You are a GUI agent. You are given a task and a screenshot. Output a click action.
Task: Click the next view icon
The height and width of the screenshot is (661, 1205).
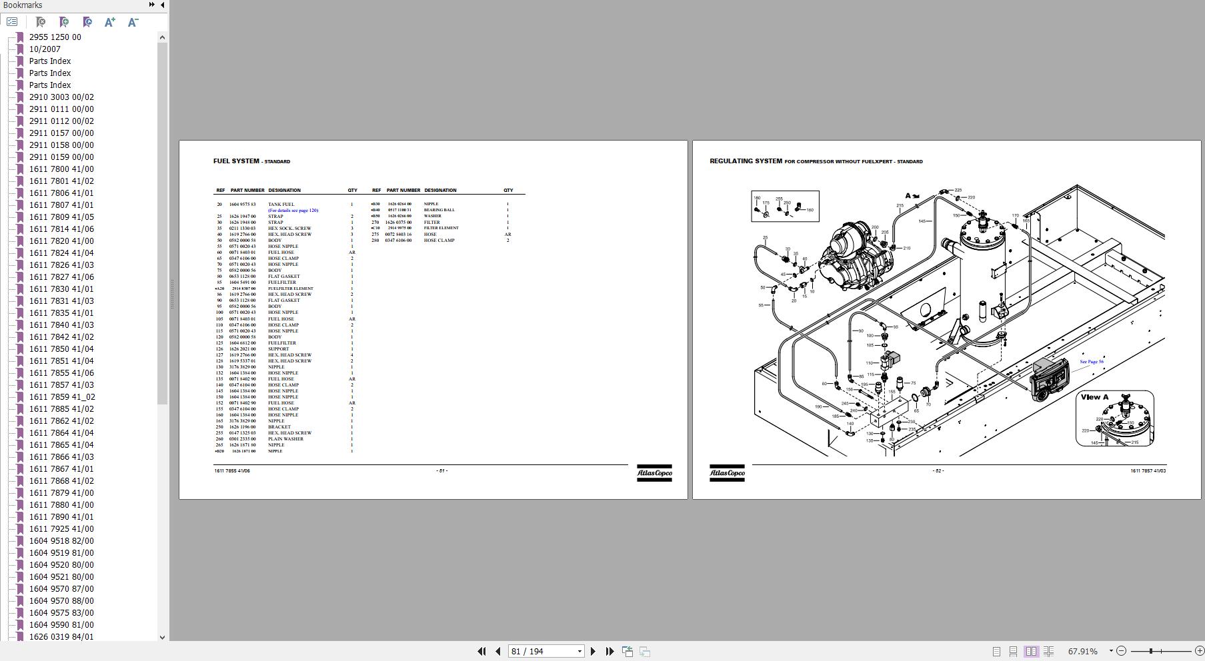click(645, 651)
